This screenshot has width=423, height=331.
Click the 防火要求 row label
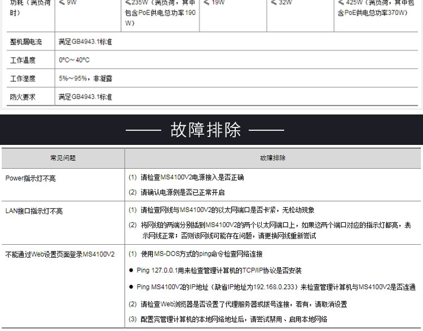pyautogui.click(x=23, y=97)
